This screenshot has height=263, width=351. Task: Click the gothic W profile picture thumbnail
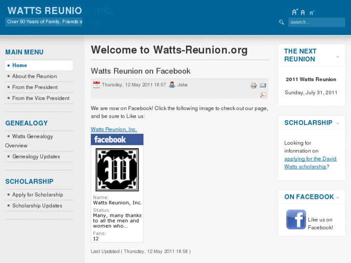117,170
